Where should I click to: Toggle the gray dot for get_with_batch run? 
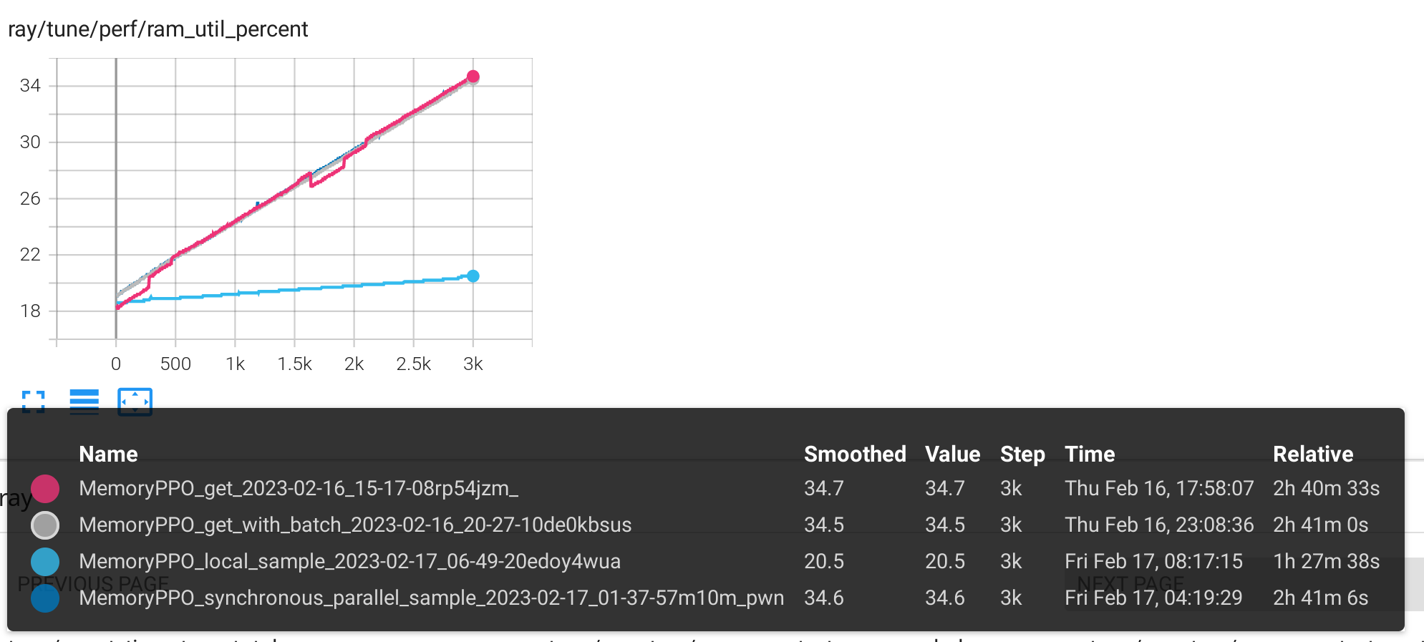point(45,525)
